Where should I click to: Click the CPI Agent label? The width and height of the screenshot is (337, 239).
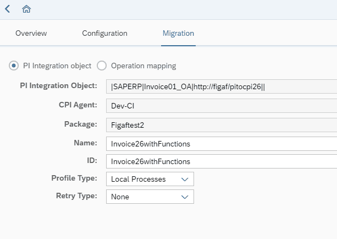(78, 105)
